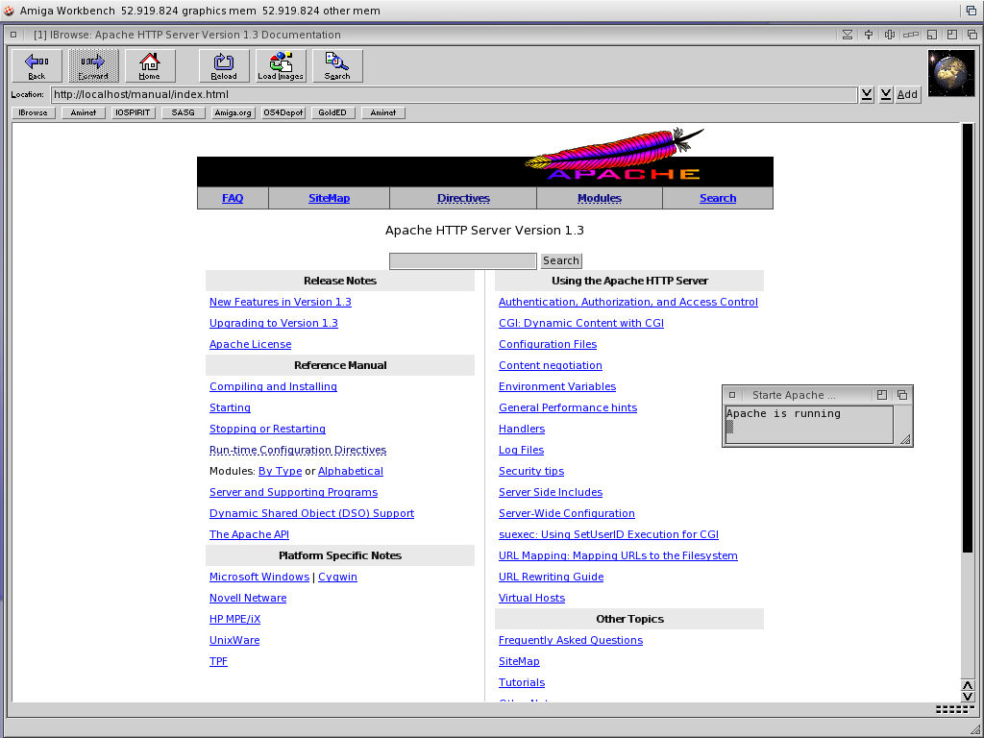Screen dimensions: 984x738
Task: Click the Search button beside the text field
Action: (x=560, y=260)
